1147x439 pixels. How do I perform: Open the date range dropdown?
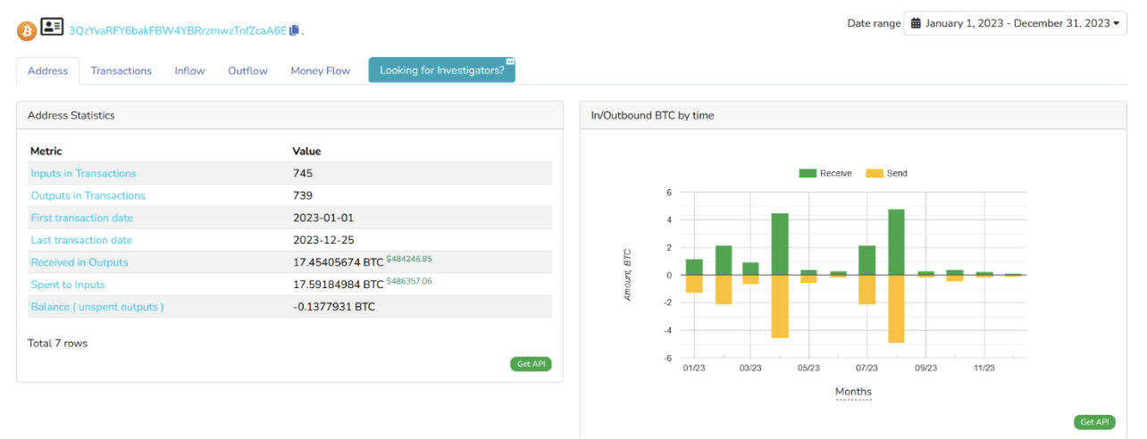1015,23
